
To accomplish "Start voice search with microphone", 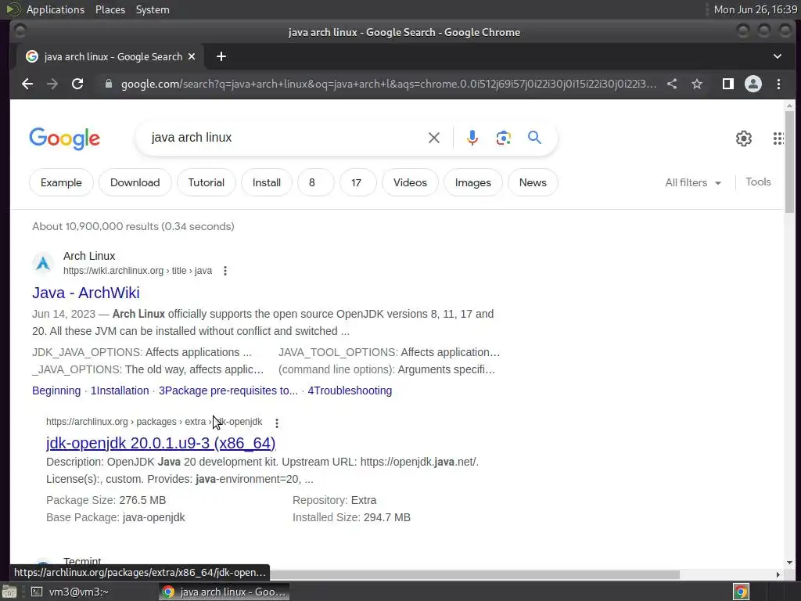I will [472, 138].
